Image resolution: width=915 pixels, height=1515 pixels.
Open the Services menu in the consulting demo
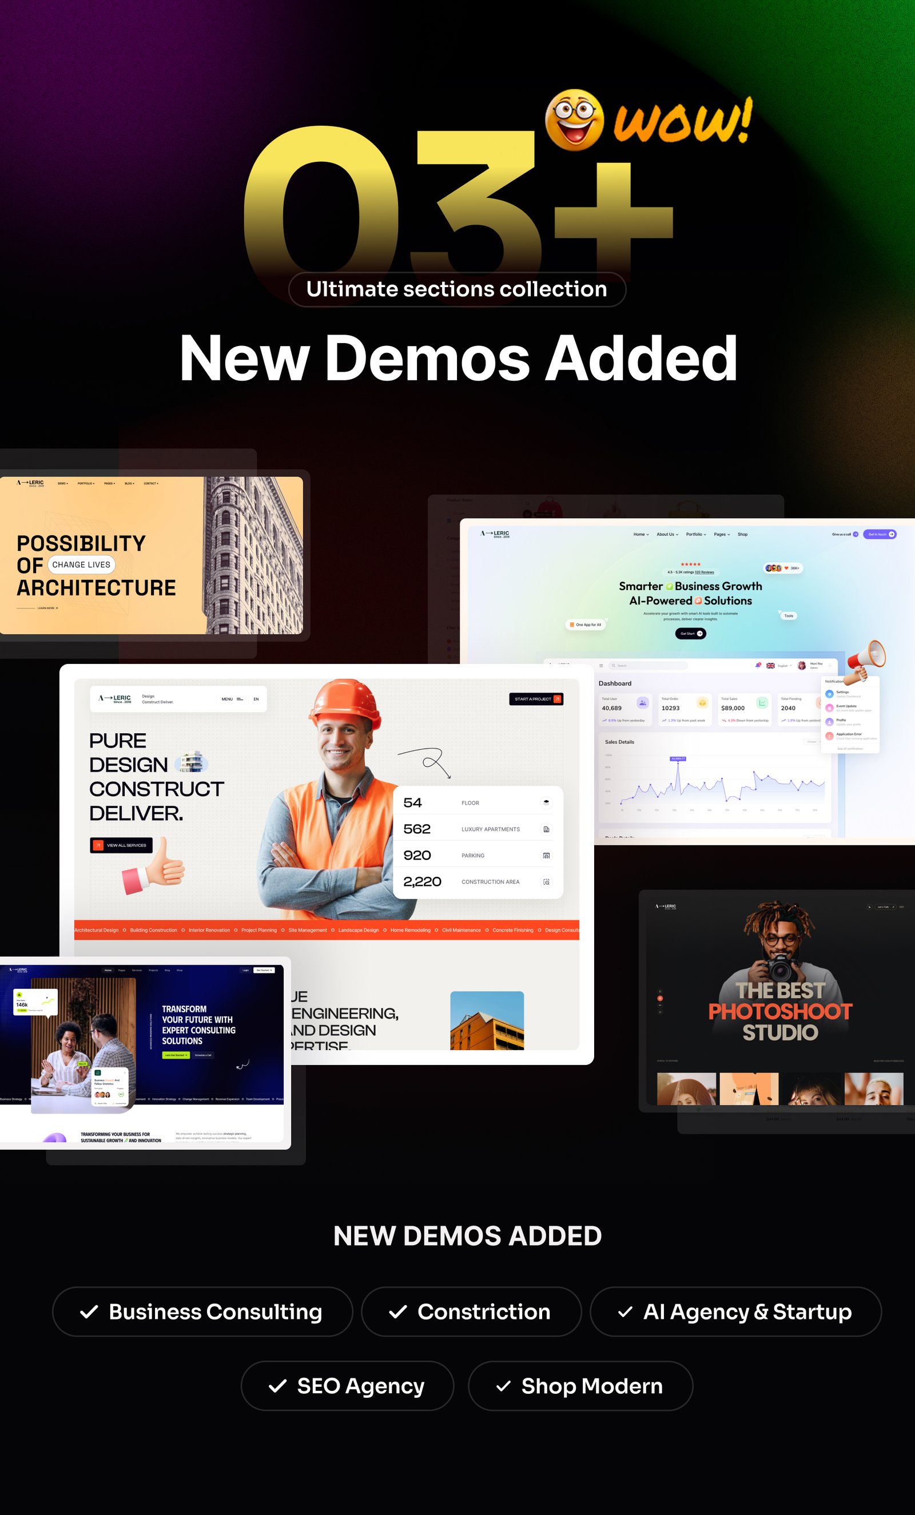pyautogui.click(x=137, y=970)
